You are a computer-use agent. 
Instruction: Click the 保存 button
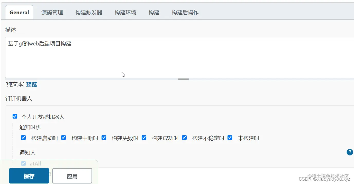29,176
